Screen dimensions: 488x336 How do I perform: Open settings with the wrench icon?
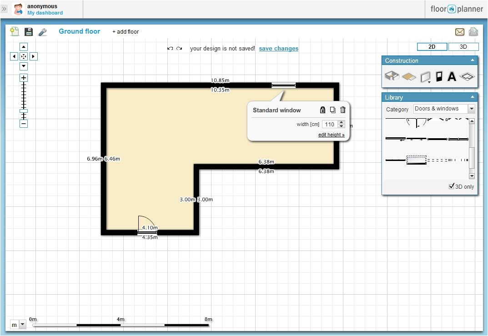tap(43, 31)
